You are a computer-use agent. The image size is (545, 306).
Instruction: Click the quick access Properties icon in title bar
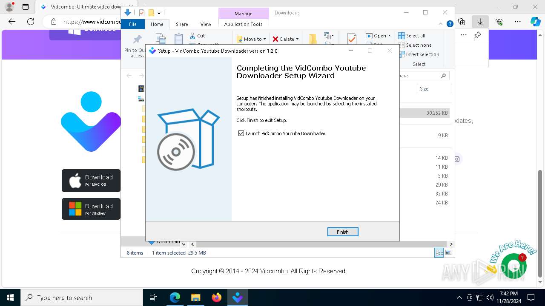pos(142,13)
